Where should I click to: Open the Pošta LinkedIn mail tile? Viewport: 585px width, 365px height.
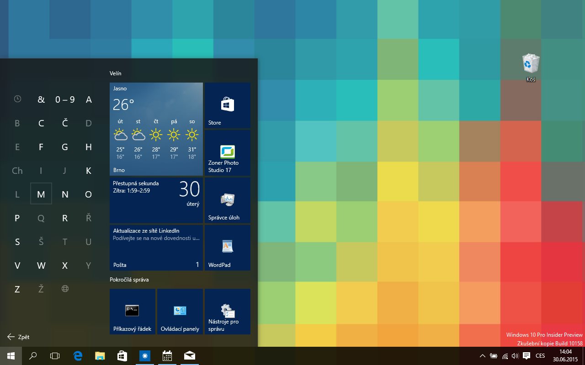point(156,248)
